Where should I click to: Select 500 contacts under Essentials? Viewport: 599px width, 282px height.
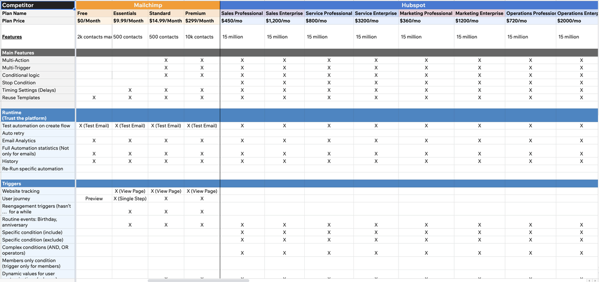pyautogui.click(x=130, y=37)
